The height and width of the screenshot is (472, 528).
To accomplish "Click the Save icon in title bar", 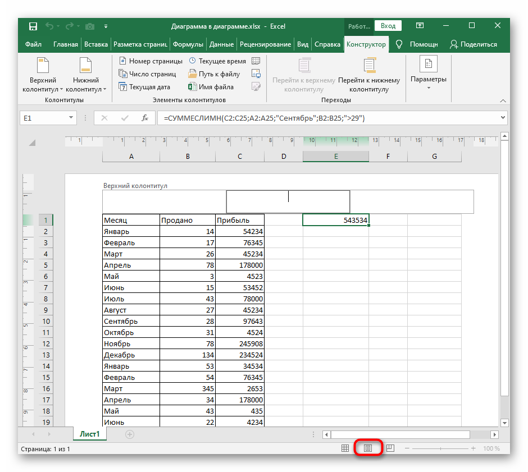I will pos(33,26).
